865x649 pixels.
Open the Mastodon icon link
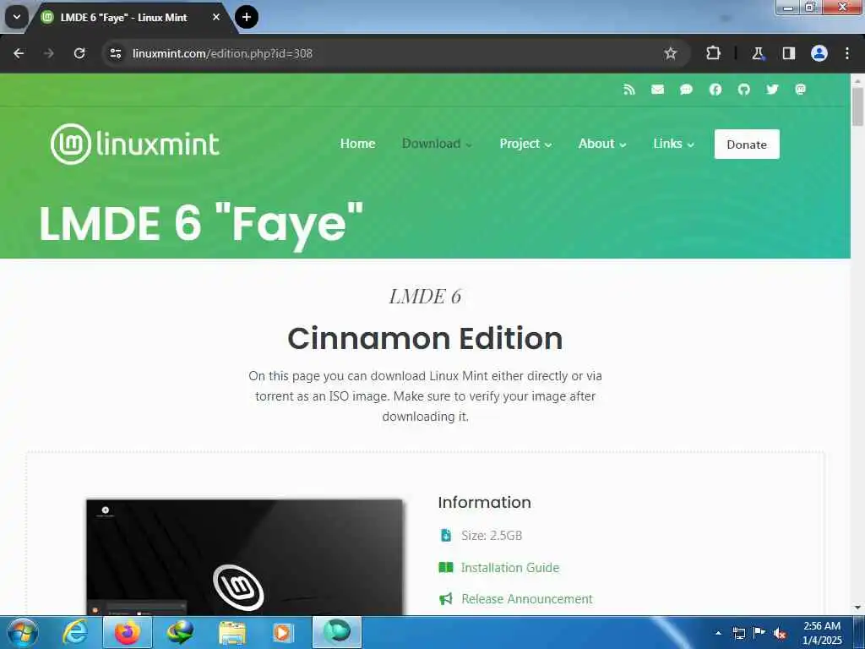tap(801, 90)
